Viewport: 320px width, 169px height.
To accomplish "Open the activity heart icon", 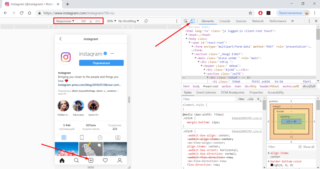I will point(105,161).
